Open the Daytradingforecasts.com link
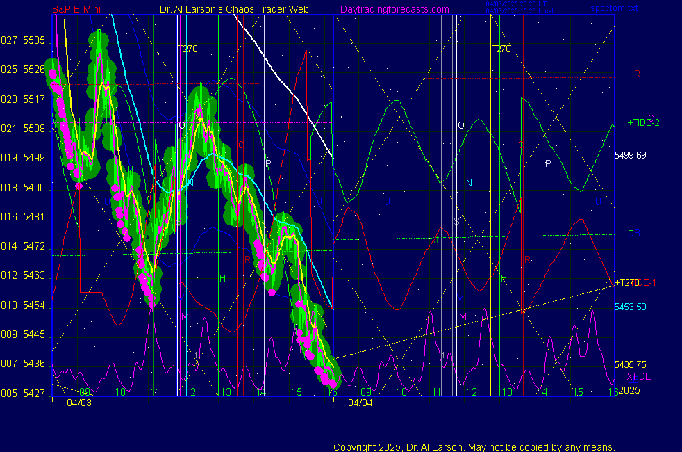The height and width of the screenshot is (452, 682). coord(394,10)
